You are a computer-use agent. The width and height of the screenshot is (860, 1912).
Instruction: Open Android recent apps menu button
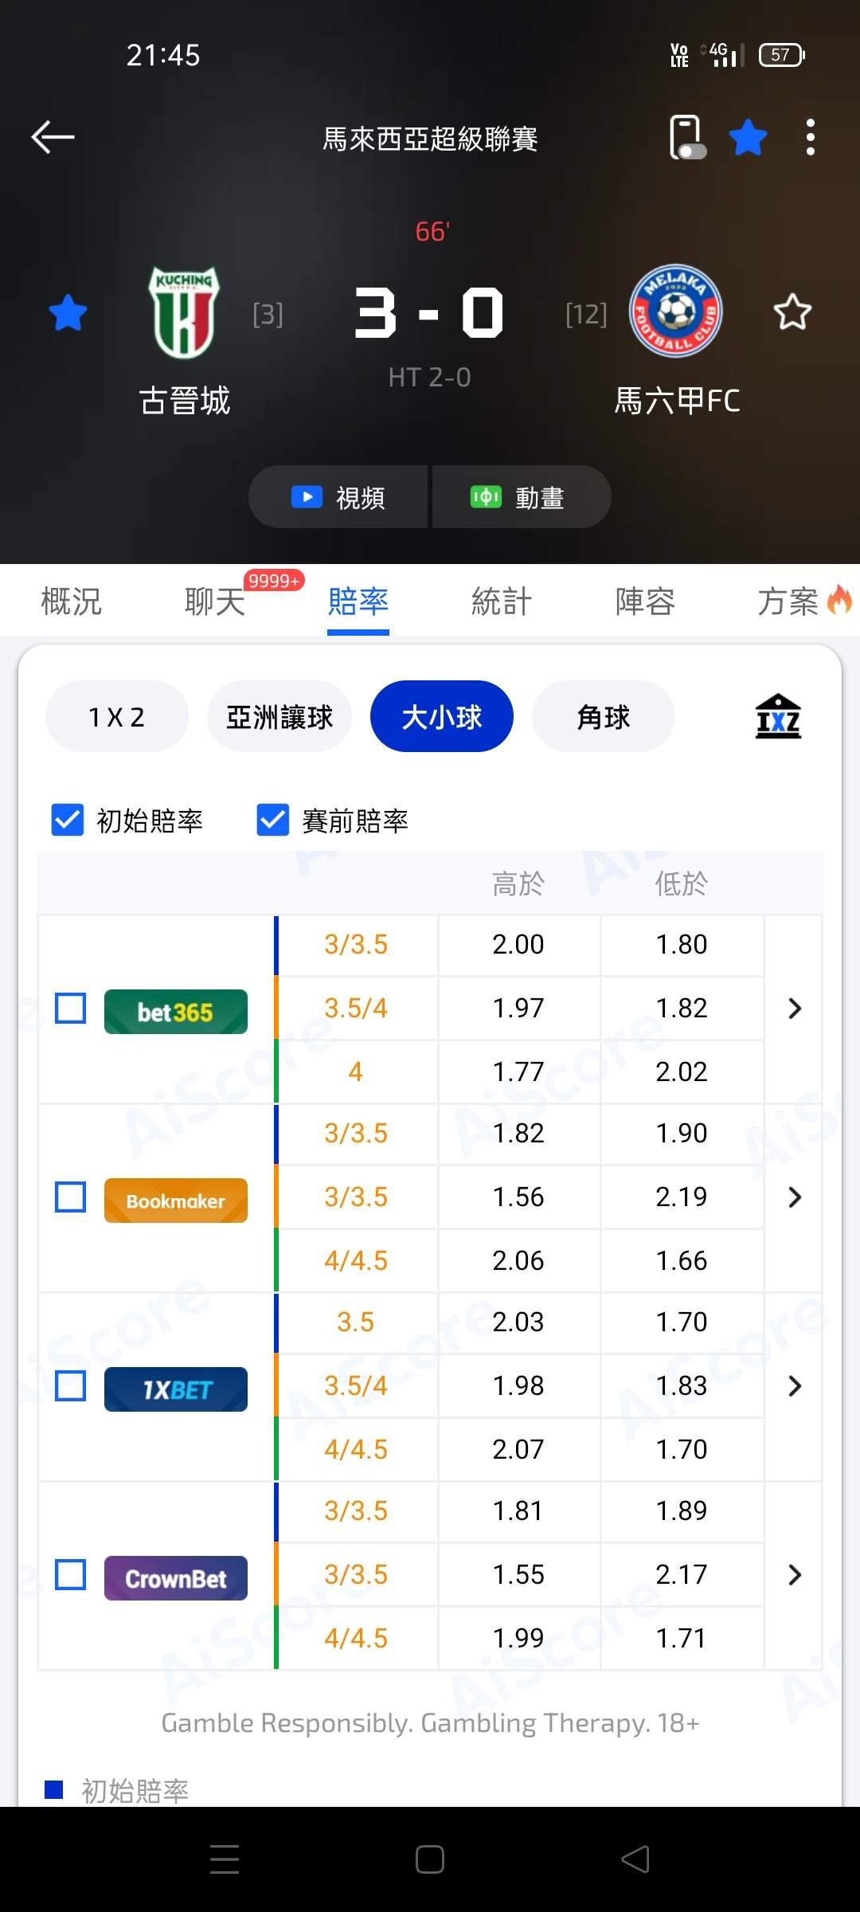(225, 1859)
